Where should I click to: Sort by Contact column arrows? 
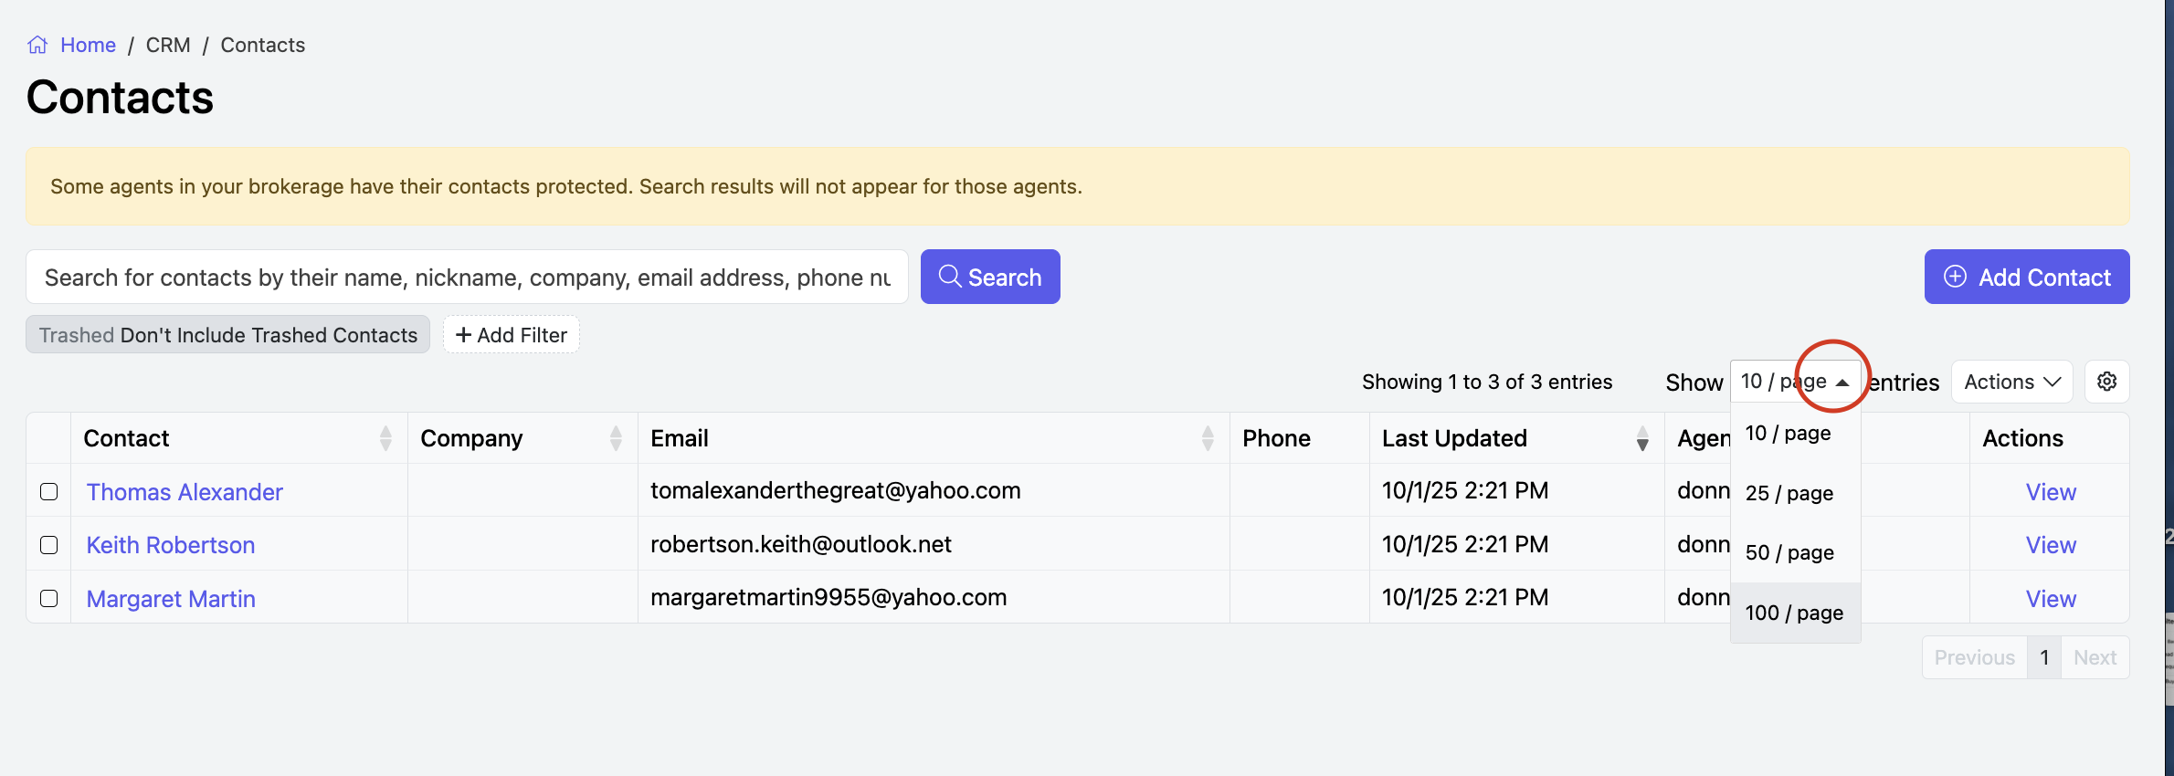[x=385, y=438]
